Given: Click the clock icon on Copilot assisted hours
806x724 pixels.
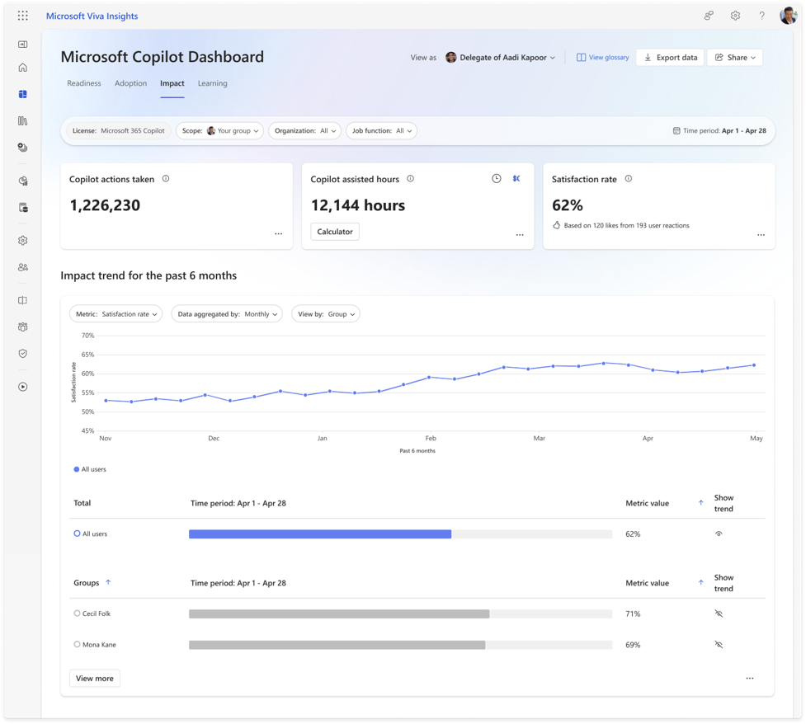Looking at the screenshot, I should 496,178.
